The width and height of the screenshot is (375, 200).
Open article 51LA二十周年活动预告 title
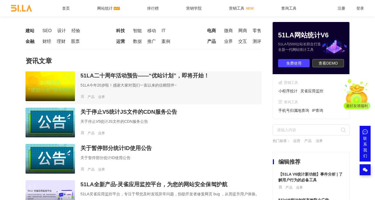tap(145, 76)
